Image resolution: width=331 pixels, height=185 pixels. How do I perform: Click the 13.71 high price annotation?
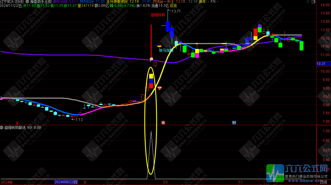(x=176, y=11)
